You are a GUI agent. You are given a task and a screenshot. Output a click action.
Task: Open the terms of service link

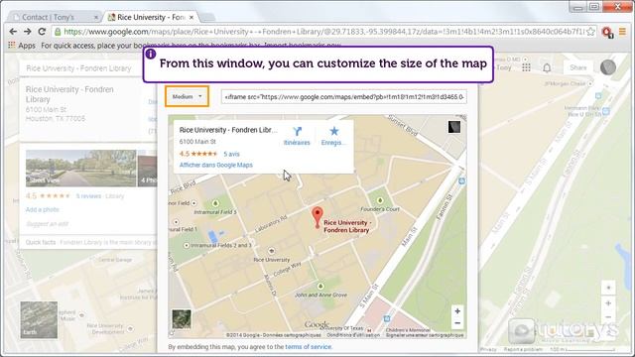click(x=308, y=347)
